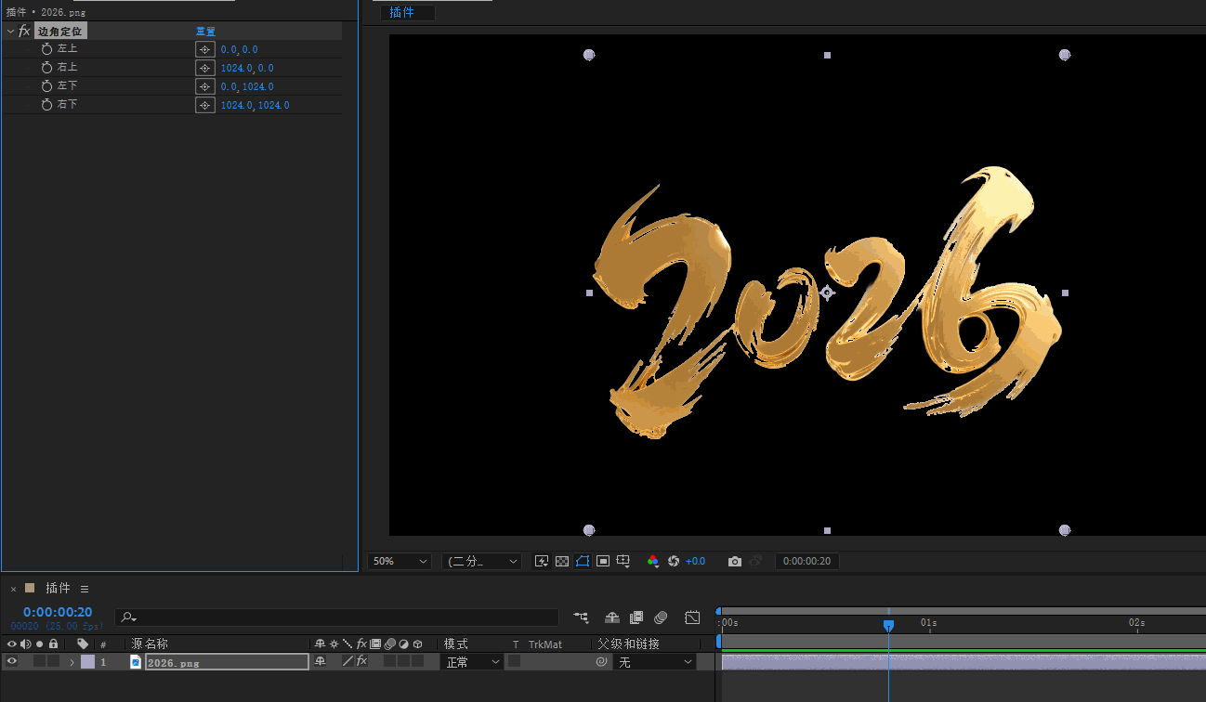Toggle mask and shape path visibility
Screen dimensions: 1206x702
pyautogui.click(x=583, y=561)
